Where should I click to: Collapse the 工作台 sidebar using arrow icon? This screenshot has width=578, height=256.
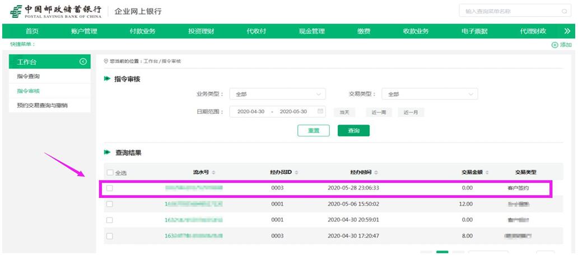coord(83,61)
